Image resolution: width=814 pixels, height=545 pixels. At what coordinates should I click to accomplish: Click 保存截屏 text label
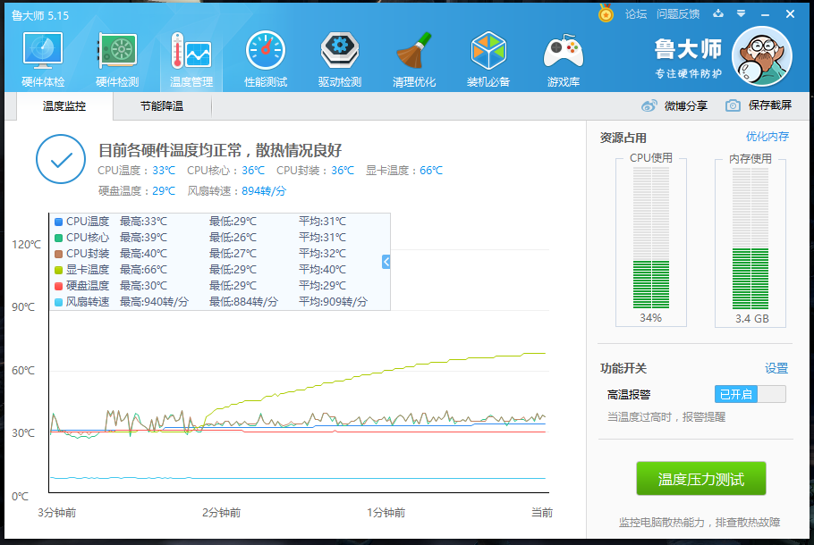click(770, 105)
